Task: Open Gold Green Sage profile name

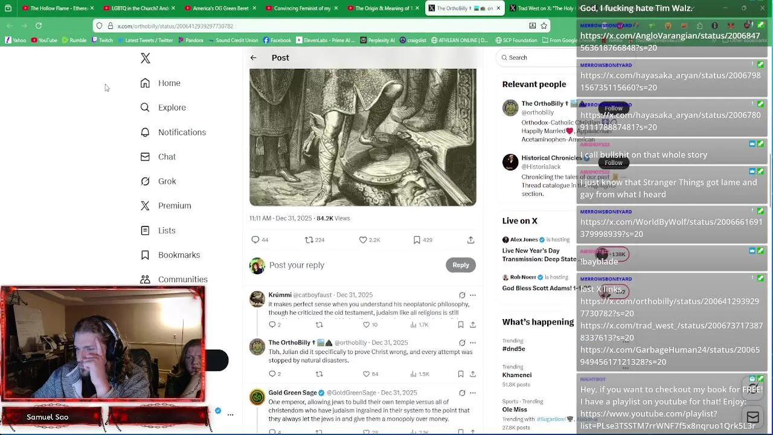Action: (x=293, y=393)
